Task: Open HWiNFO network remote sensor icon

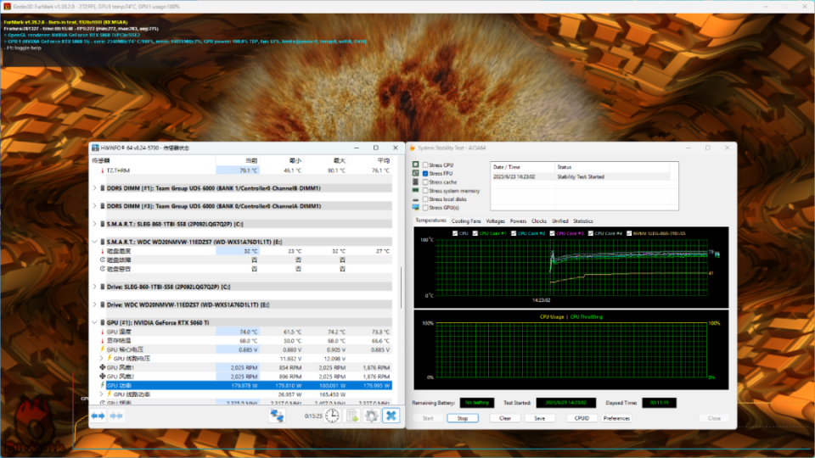Action: (x=277, y=416)
